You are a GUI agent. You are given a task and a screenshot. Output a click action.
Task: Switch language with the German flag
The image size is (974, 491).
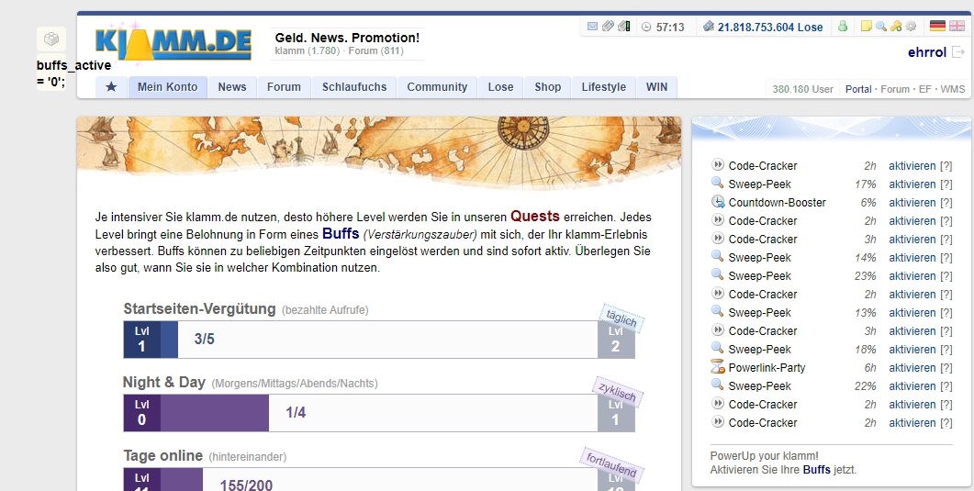[x=937, y=27]
